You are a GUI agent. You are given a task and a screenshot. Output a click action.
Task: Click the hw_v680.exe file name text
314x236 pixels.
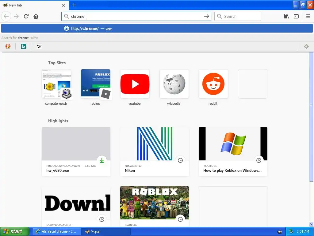coord(58,171)
